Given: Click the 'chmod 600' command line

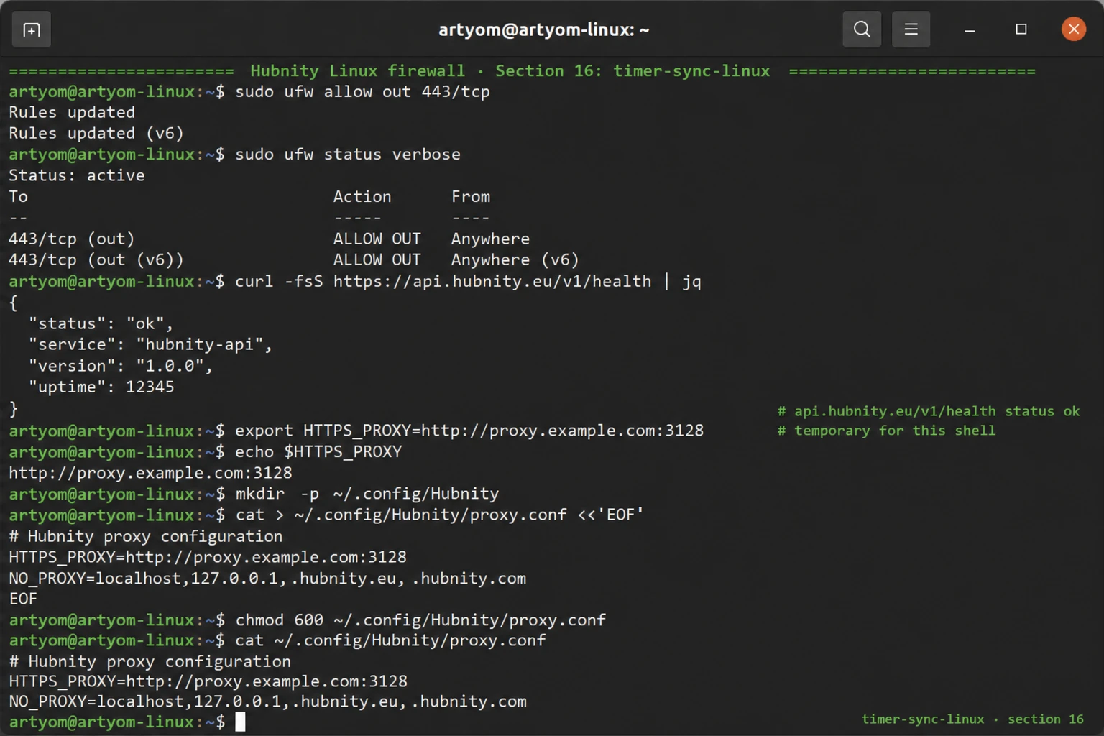Looking at the screenshot, I should (x=420, y=620).
